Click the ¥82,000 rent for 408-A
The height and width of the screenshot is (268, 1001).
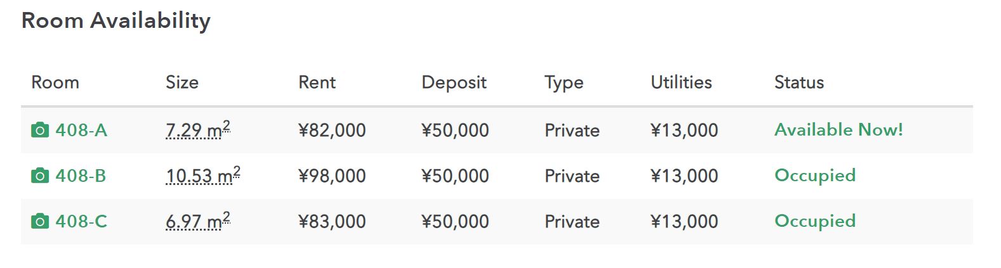[x=332, y=131]
